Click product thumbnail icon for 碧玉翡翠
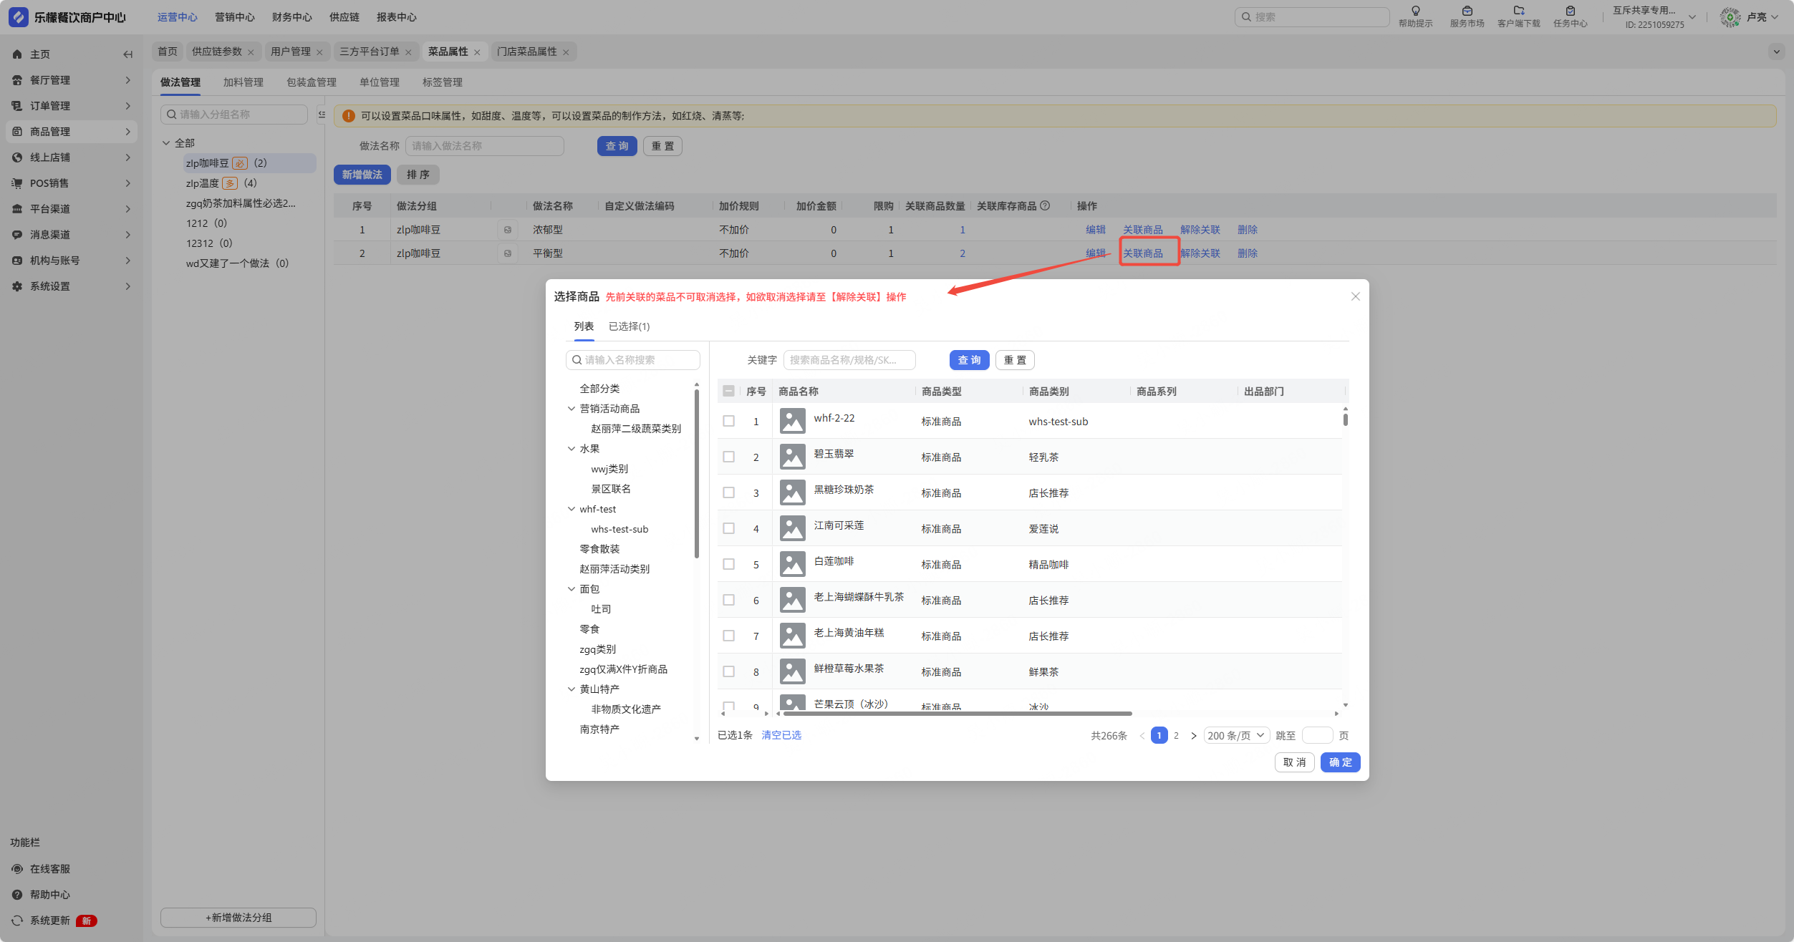The width and height of the screenshot is (1794, 942). 792,457
